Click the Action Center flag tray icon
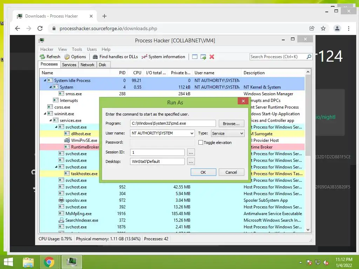The width and height of the screenshot is (359, 269). coord(309,262)
